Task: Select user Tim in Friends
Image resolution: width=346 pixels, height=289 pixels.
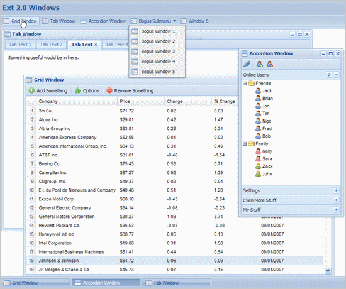Action: 262,113
